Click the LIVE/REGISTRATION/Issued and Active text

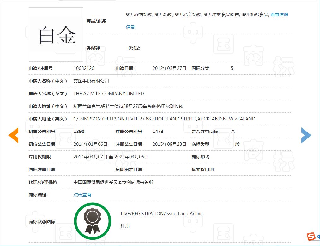(x=162, y=214)
